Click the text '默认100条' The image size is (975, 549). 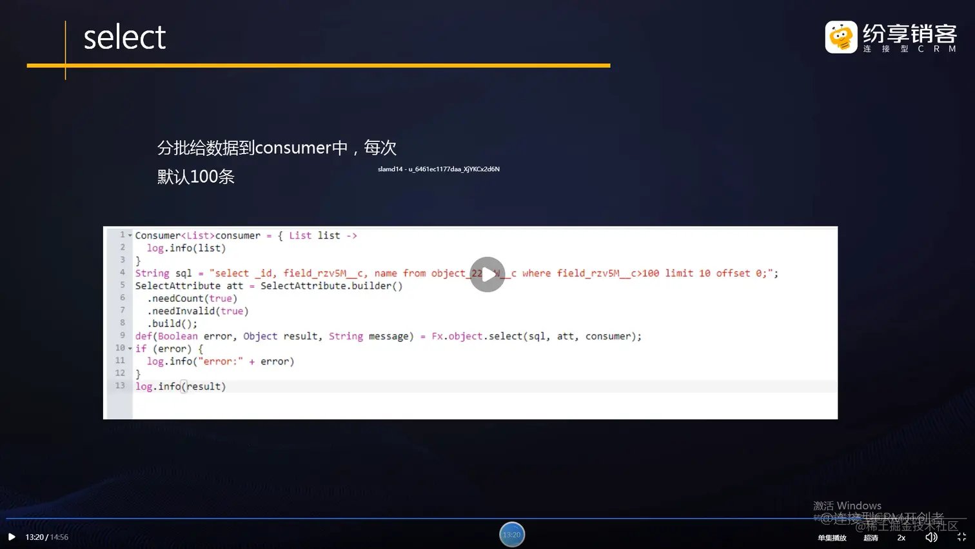tap(196, 177)
